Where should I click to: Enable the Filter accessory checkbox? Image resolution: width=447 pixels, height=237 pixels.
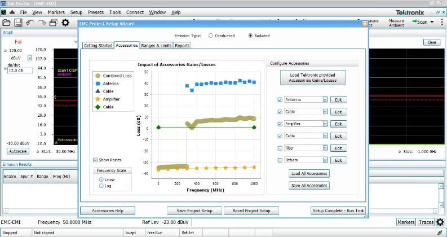tap(280, 148)
